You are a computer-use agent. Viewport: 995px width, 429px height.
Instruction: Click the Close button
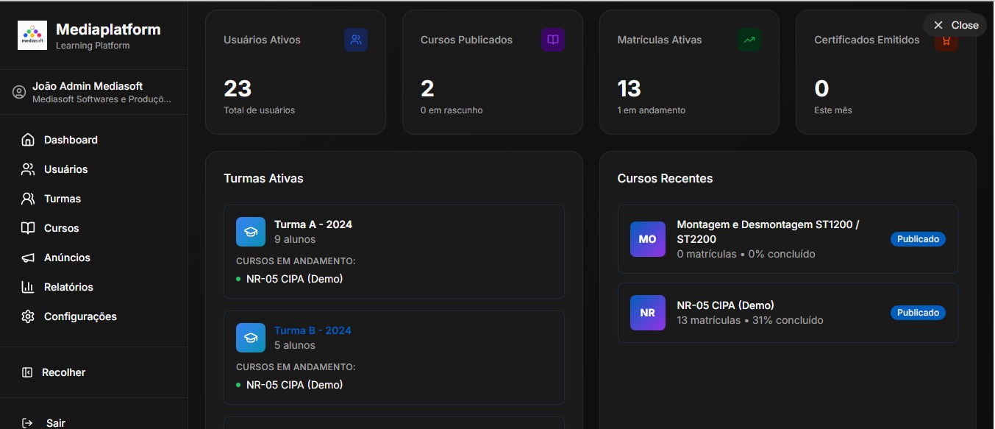click(955, 25)
